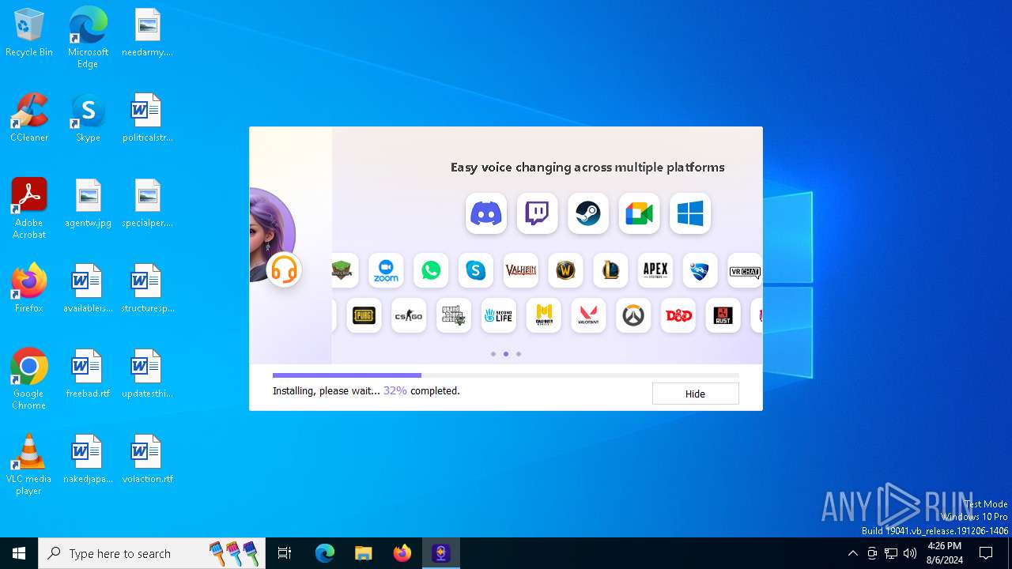Click the purple-haired avatar image
The image size is (1012, 569).
point(270,233)
